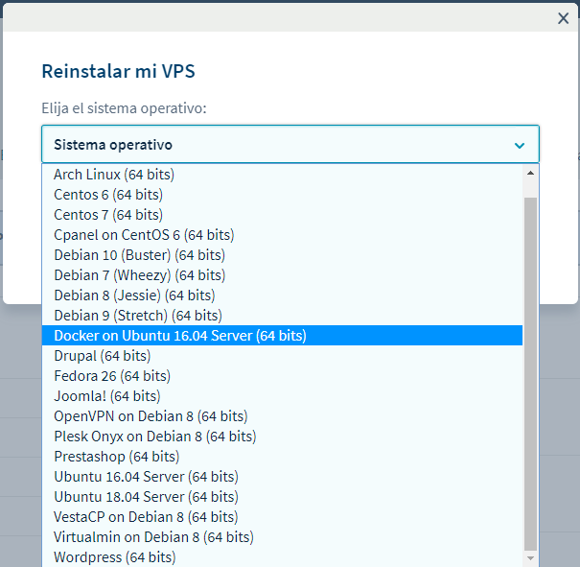The width and height of the screenshot is (580, 567).
Task: Choose Plesk Onyx on Debian 8
Action: click(282, 437)
